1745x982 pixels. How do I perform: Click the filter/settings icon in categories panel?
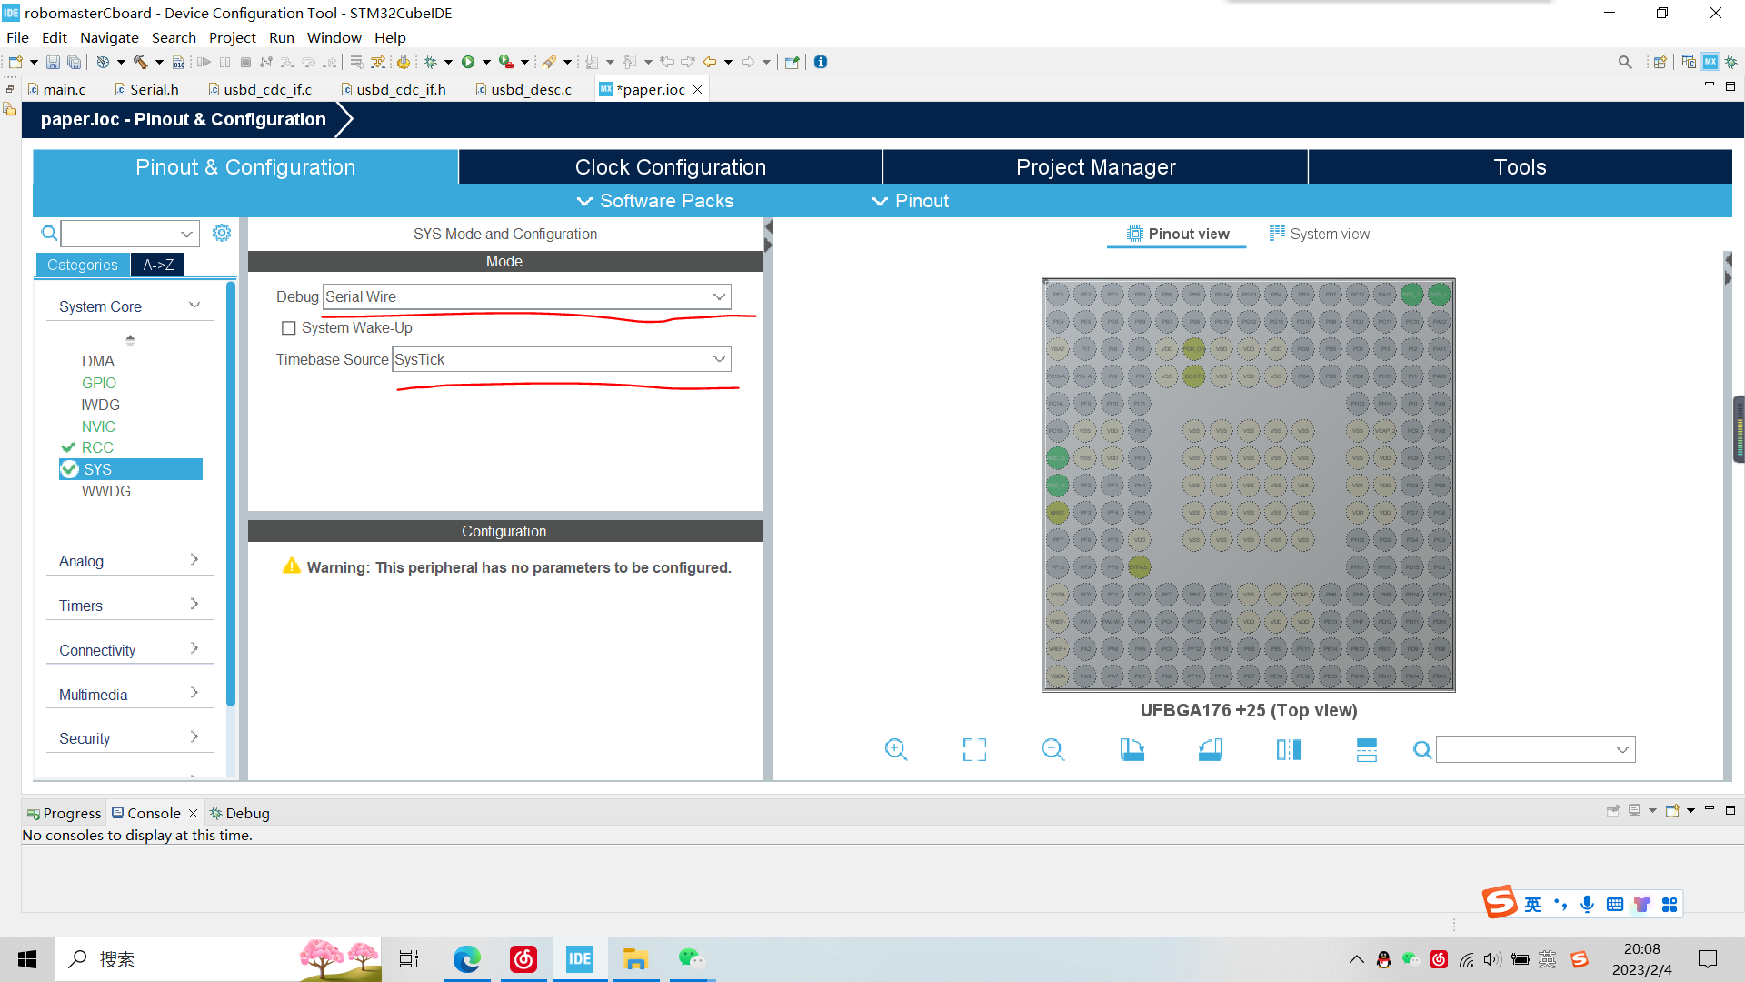click(221, 233)
